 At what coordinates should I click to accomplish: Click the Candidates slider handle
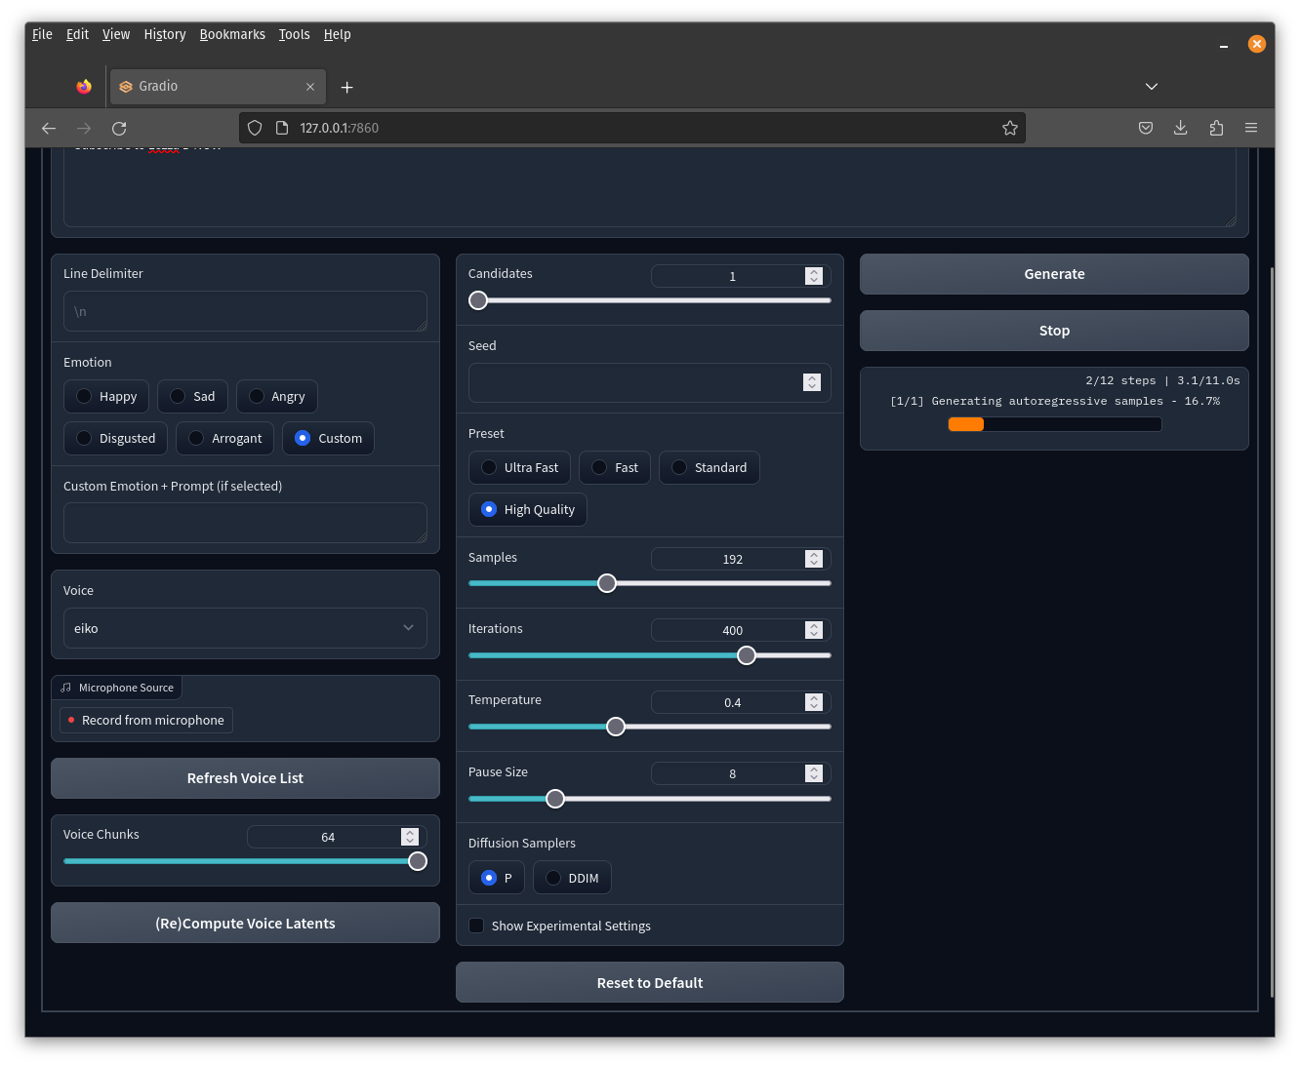(478, 300)
